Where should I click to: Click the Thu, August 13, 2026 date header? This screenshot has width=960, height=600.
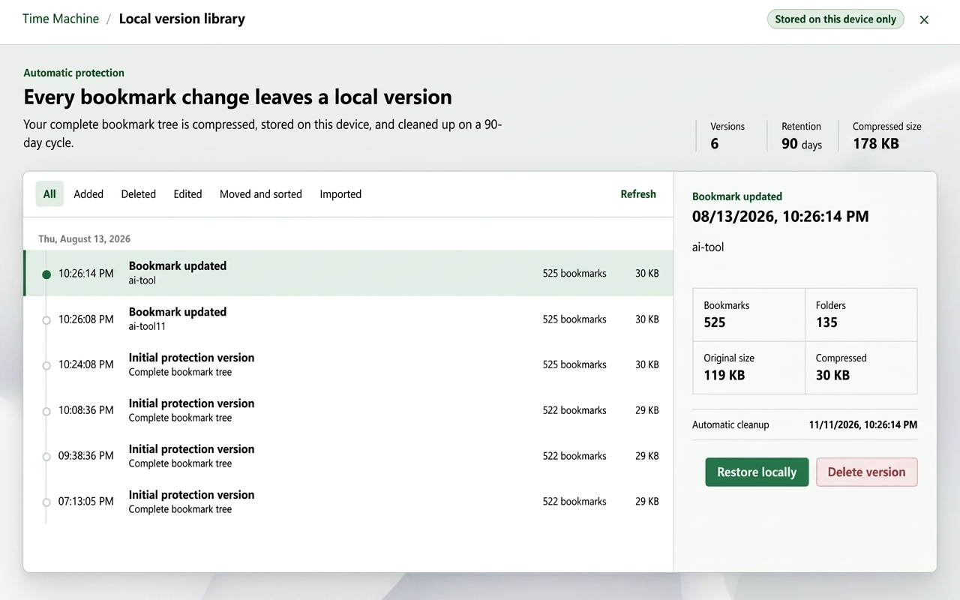coord(85,239)
